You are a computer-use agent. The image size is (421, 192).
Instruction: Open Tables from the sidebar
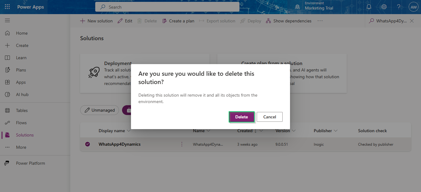point(22,110)
